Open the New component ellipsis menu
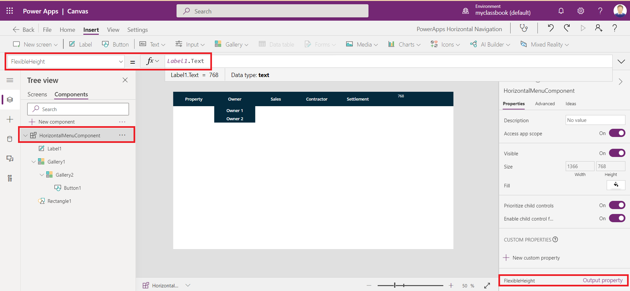The height and width of the screenshot is (291, 630). tap(122, 122)
